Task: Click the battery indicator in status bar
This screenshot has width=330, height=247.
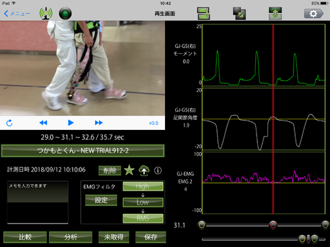Action: (325, 3)
